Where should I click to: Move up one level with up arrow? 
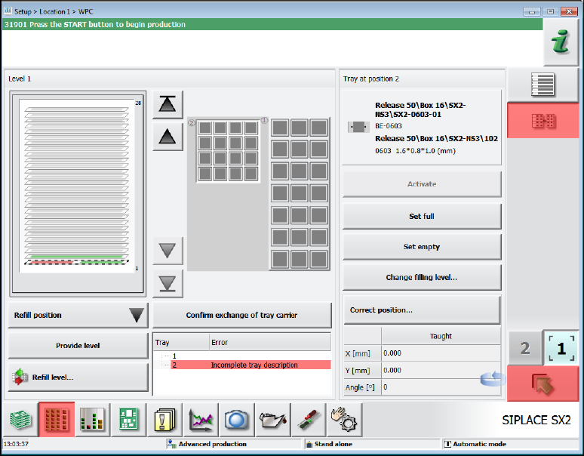[168, 137]
